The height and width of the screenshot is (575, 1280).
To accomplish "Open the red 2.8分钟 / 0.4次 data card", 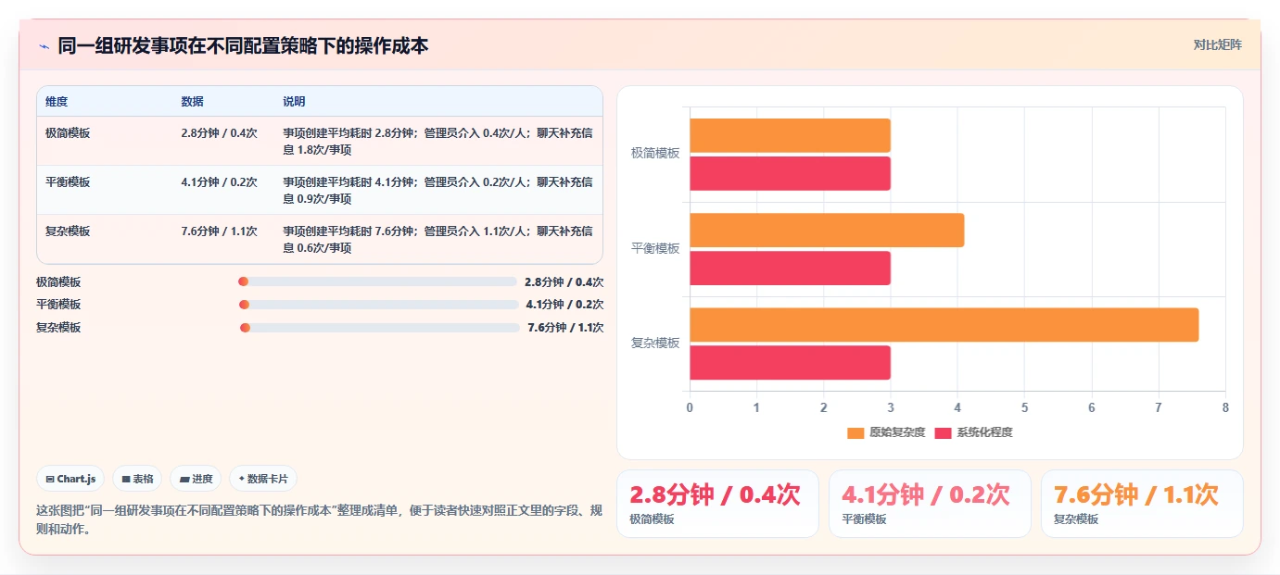I will (x=717, y=504).
